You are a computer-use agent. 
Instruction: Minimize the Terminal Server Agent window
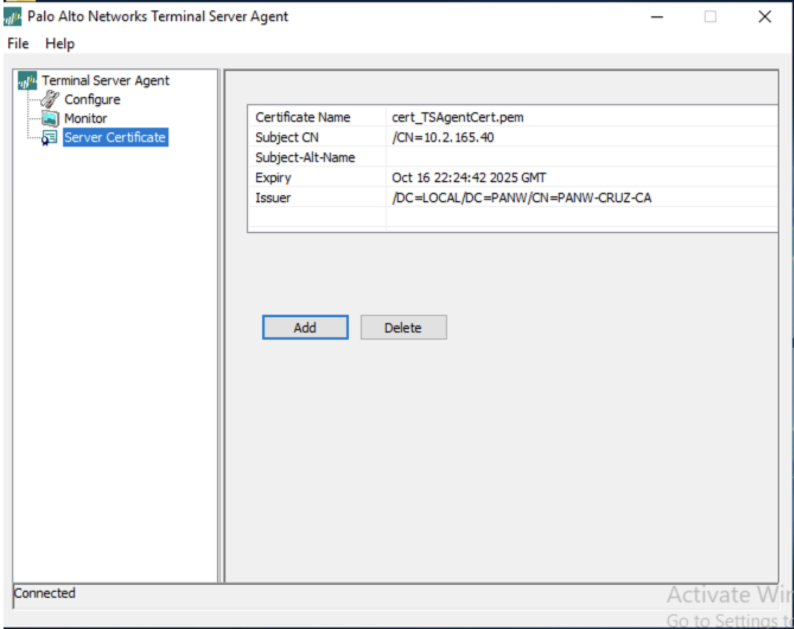(x=657, y=17)
